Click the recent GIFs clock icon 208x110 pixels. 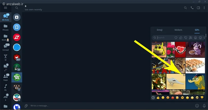click(153, 98)
